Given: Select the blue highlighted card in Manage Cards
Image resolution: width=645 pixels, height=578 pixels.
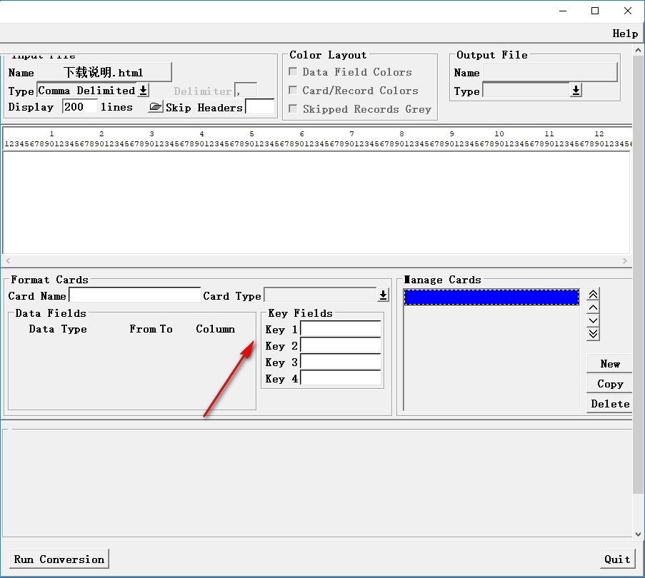Looking at the screenshot, I should (x=491, y=297).
